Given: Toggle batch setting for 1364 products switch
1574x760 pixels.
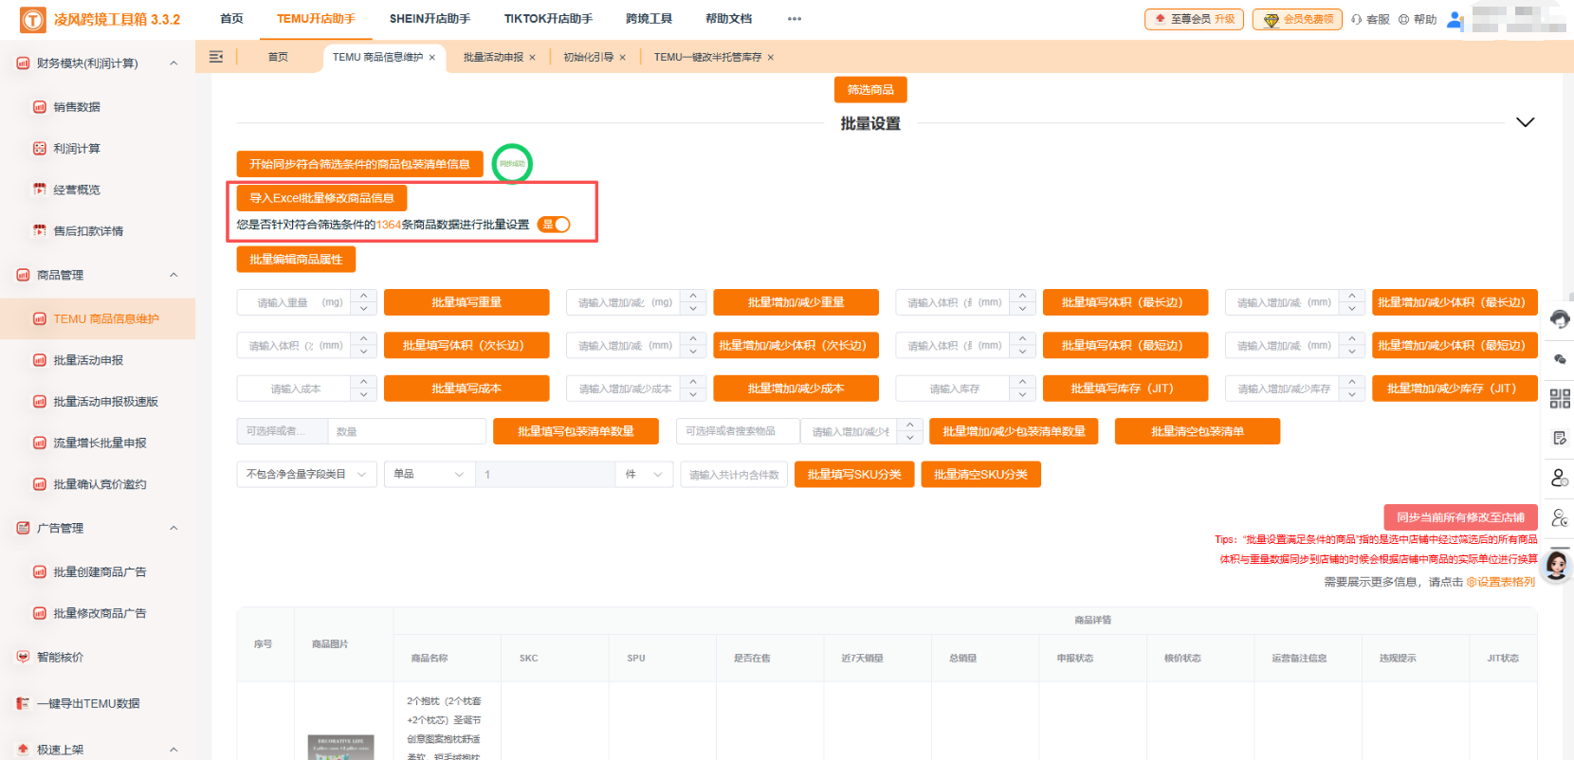Looking at the screenshot, I should coord(554,225).
